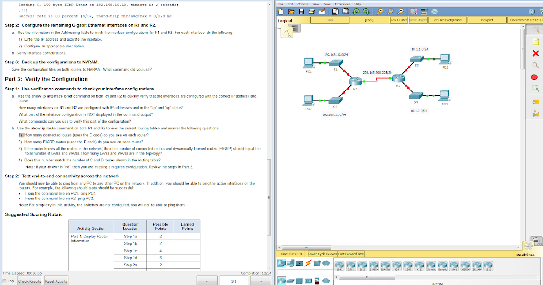Click the Environment 16:42:00 button
The width and height of the screenshot is (543, 285).
526,20
